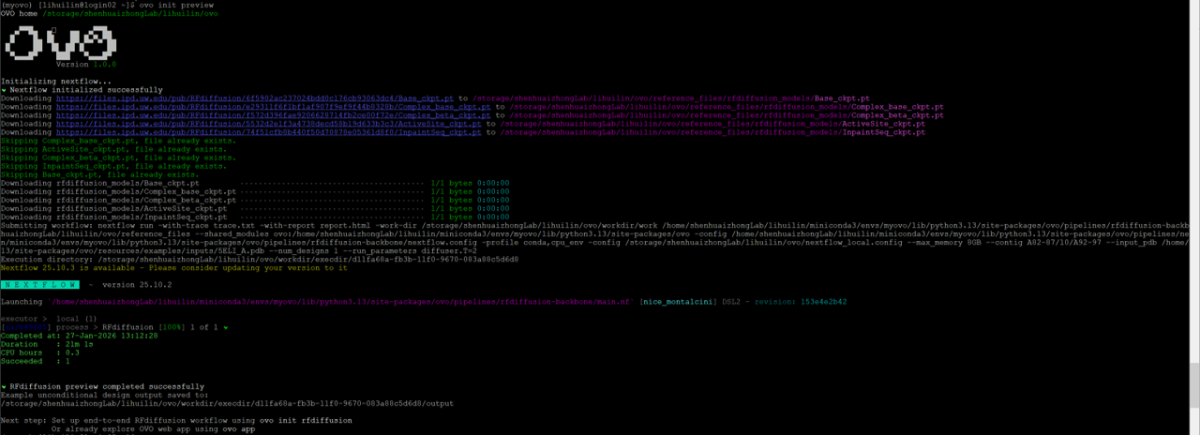Image resolution: width=1200 pixels, height=435 pixels.
Task: Open the Complex_base_ckpt.pt download URL
Action: (x=274, y=106)
